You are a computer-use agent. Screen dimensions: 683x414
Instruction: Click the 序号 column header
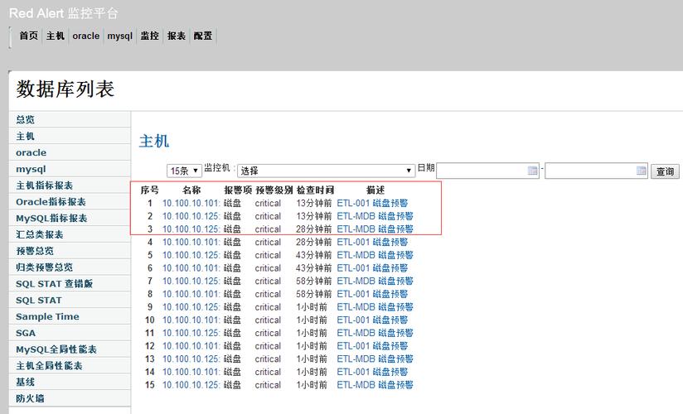(x=149, y=190)
